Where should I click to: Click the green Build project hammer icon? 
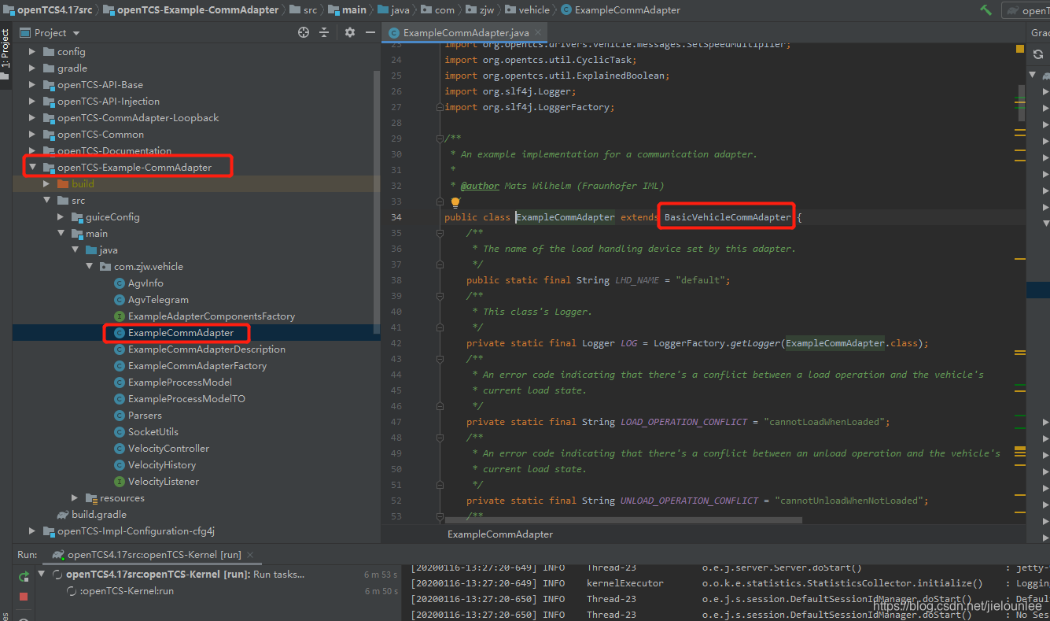point(986,10)
